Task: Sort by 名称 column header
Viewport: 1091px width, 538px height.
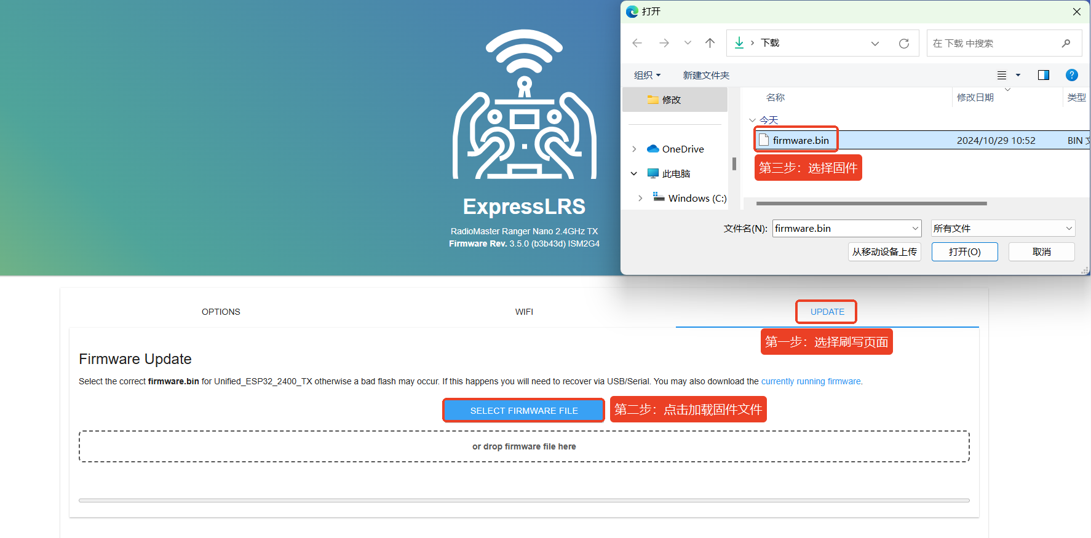Action: click(776, 97)
